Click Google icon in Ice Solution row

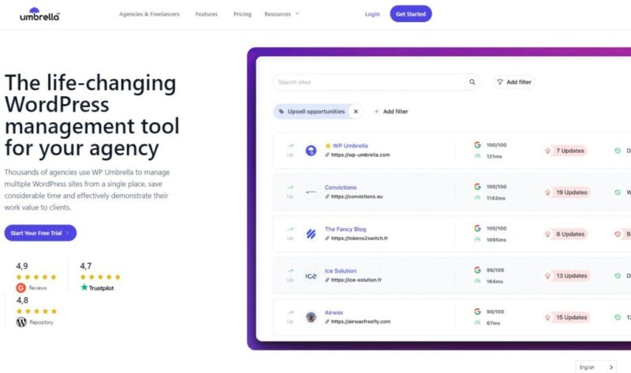(x=477, y=270)
